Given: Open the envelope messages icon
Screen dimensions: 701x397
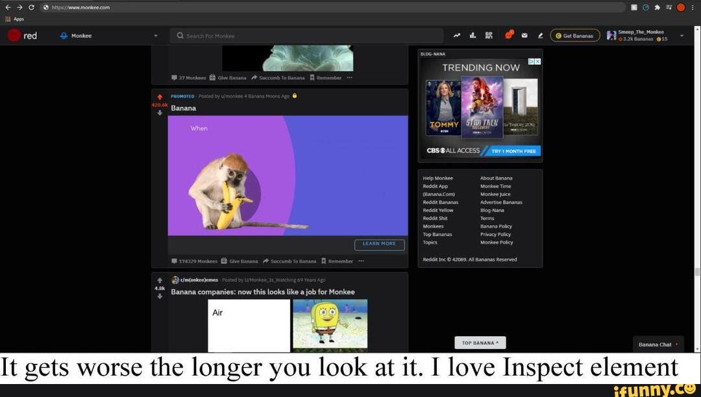Looking at the screenshot, I should coord(524,36).
